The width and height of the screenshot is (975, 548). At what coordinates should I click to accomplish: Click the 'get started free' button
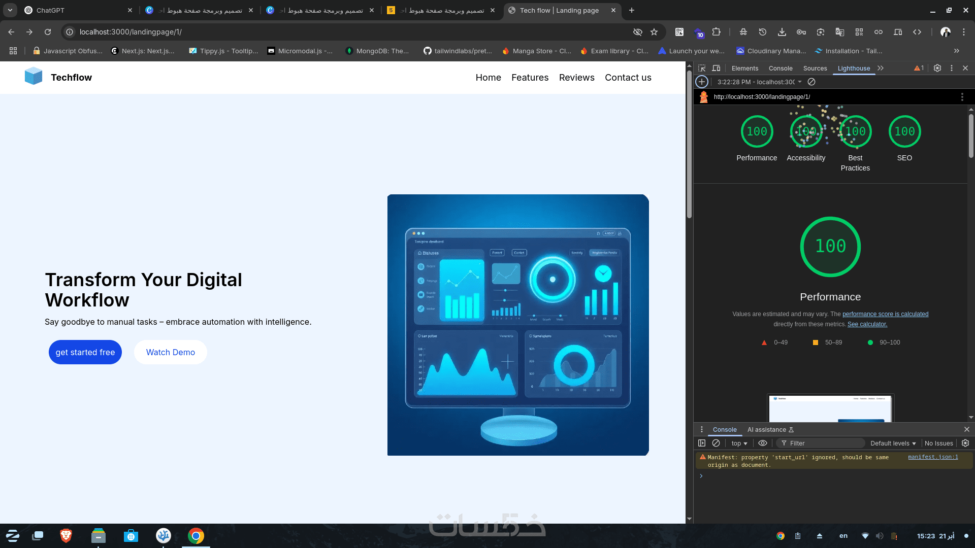[x=85, y=352]
